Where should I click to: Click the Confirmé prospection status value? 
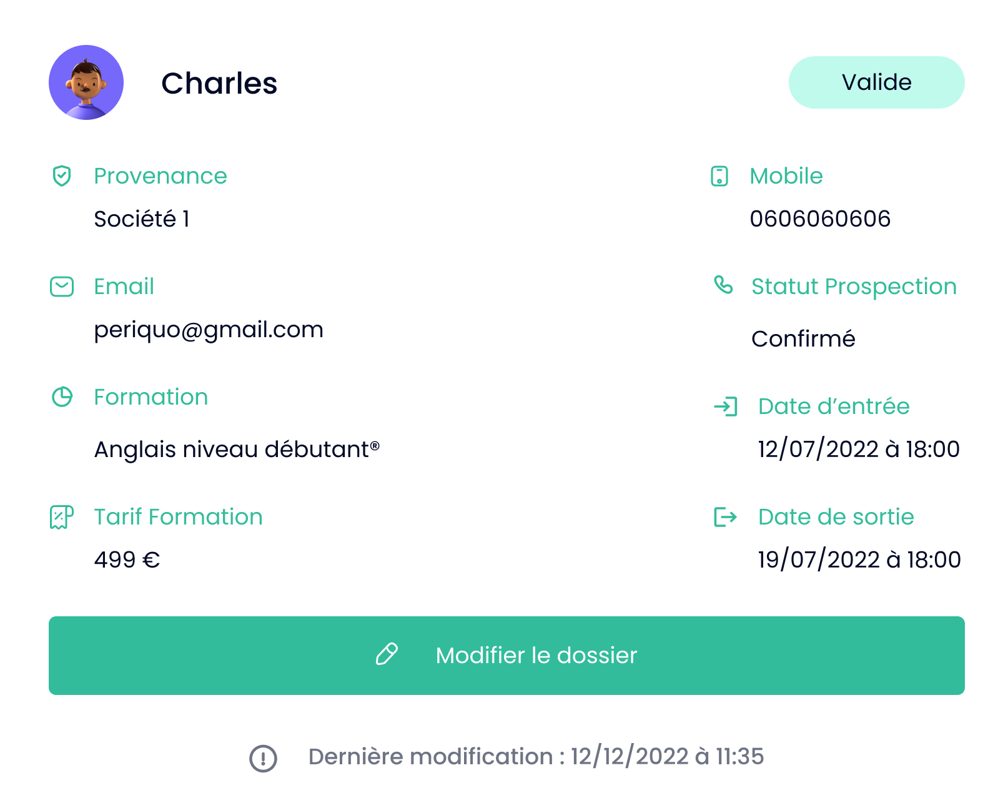coord(803,339)
